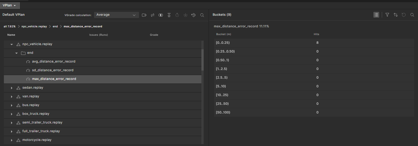Click the VPlan tree vertical scrollbar
This screenshot has height=146, width=418.
click(x=202, y=59)
